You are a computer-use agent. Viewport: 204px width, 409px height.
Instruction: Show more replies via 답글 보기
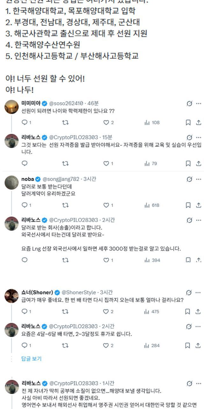(31, 359)
